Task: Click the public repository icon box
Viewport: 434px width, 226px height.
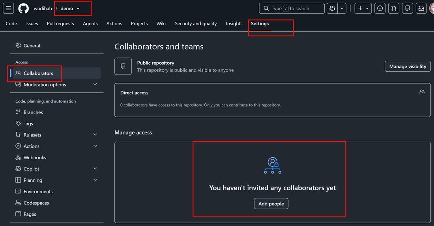Action: point(123,66)
